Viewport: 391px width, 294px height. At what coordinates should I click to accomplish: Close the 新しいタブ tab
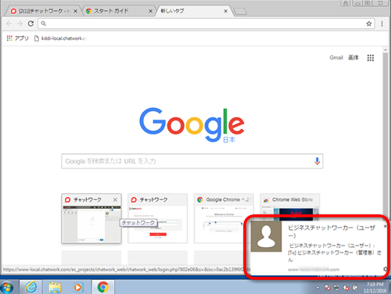click(x=226, y=11)
